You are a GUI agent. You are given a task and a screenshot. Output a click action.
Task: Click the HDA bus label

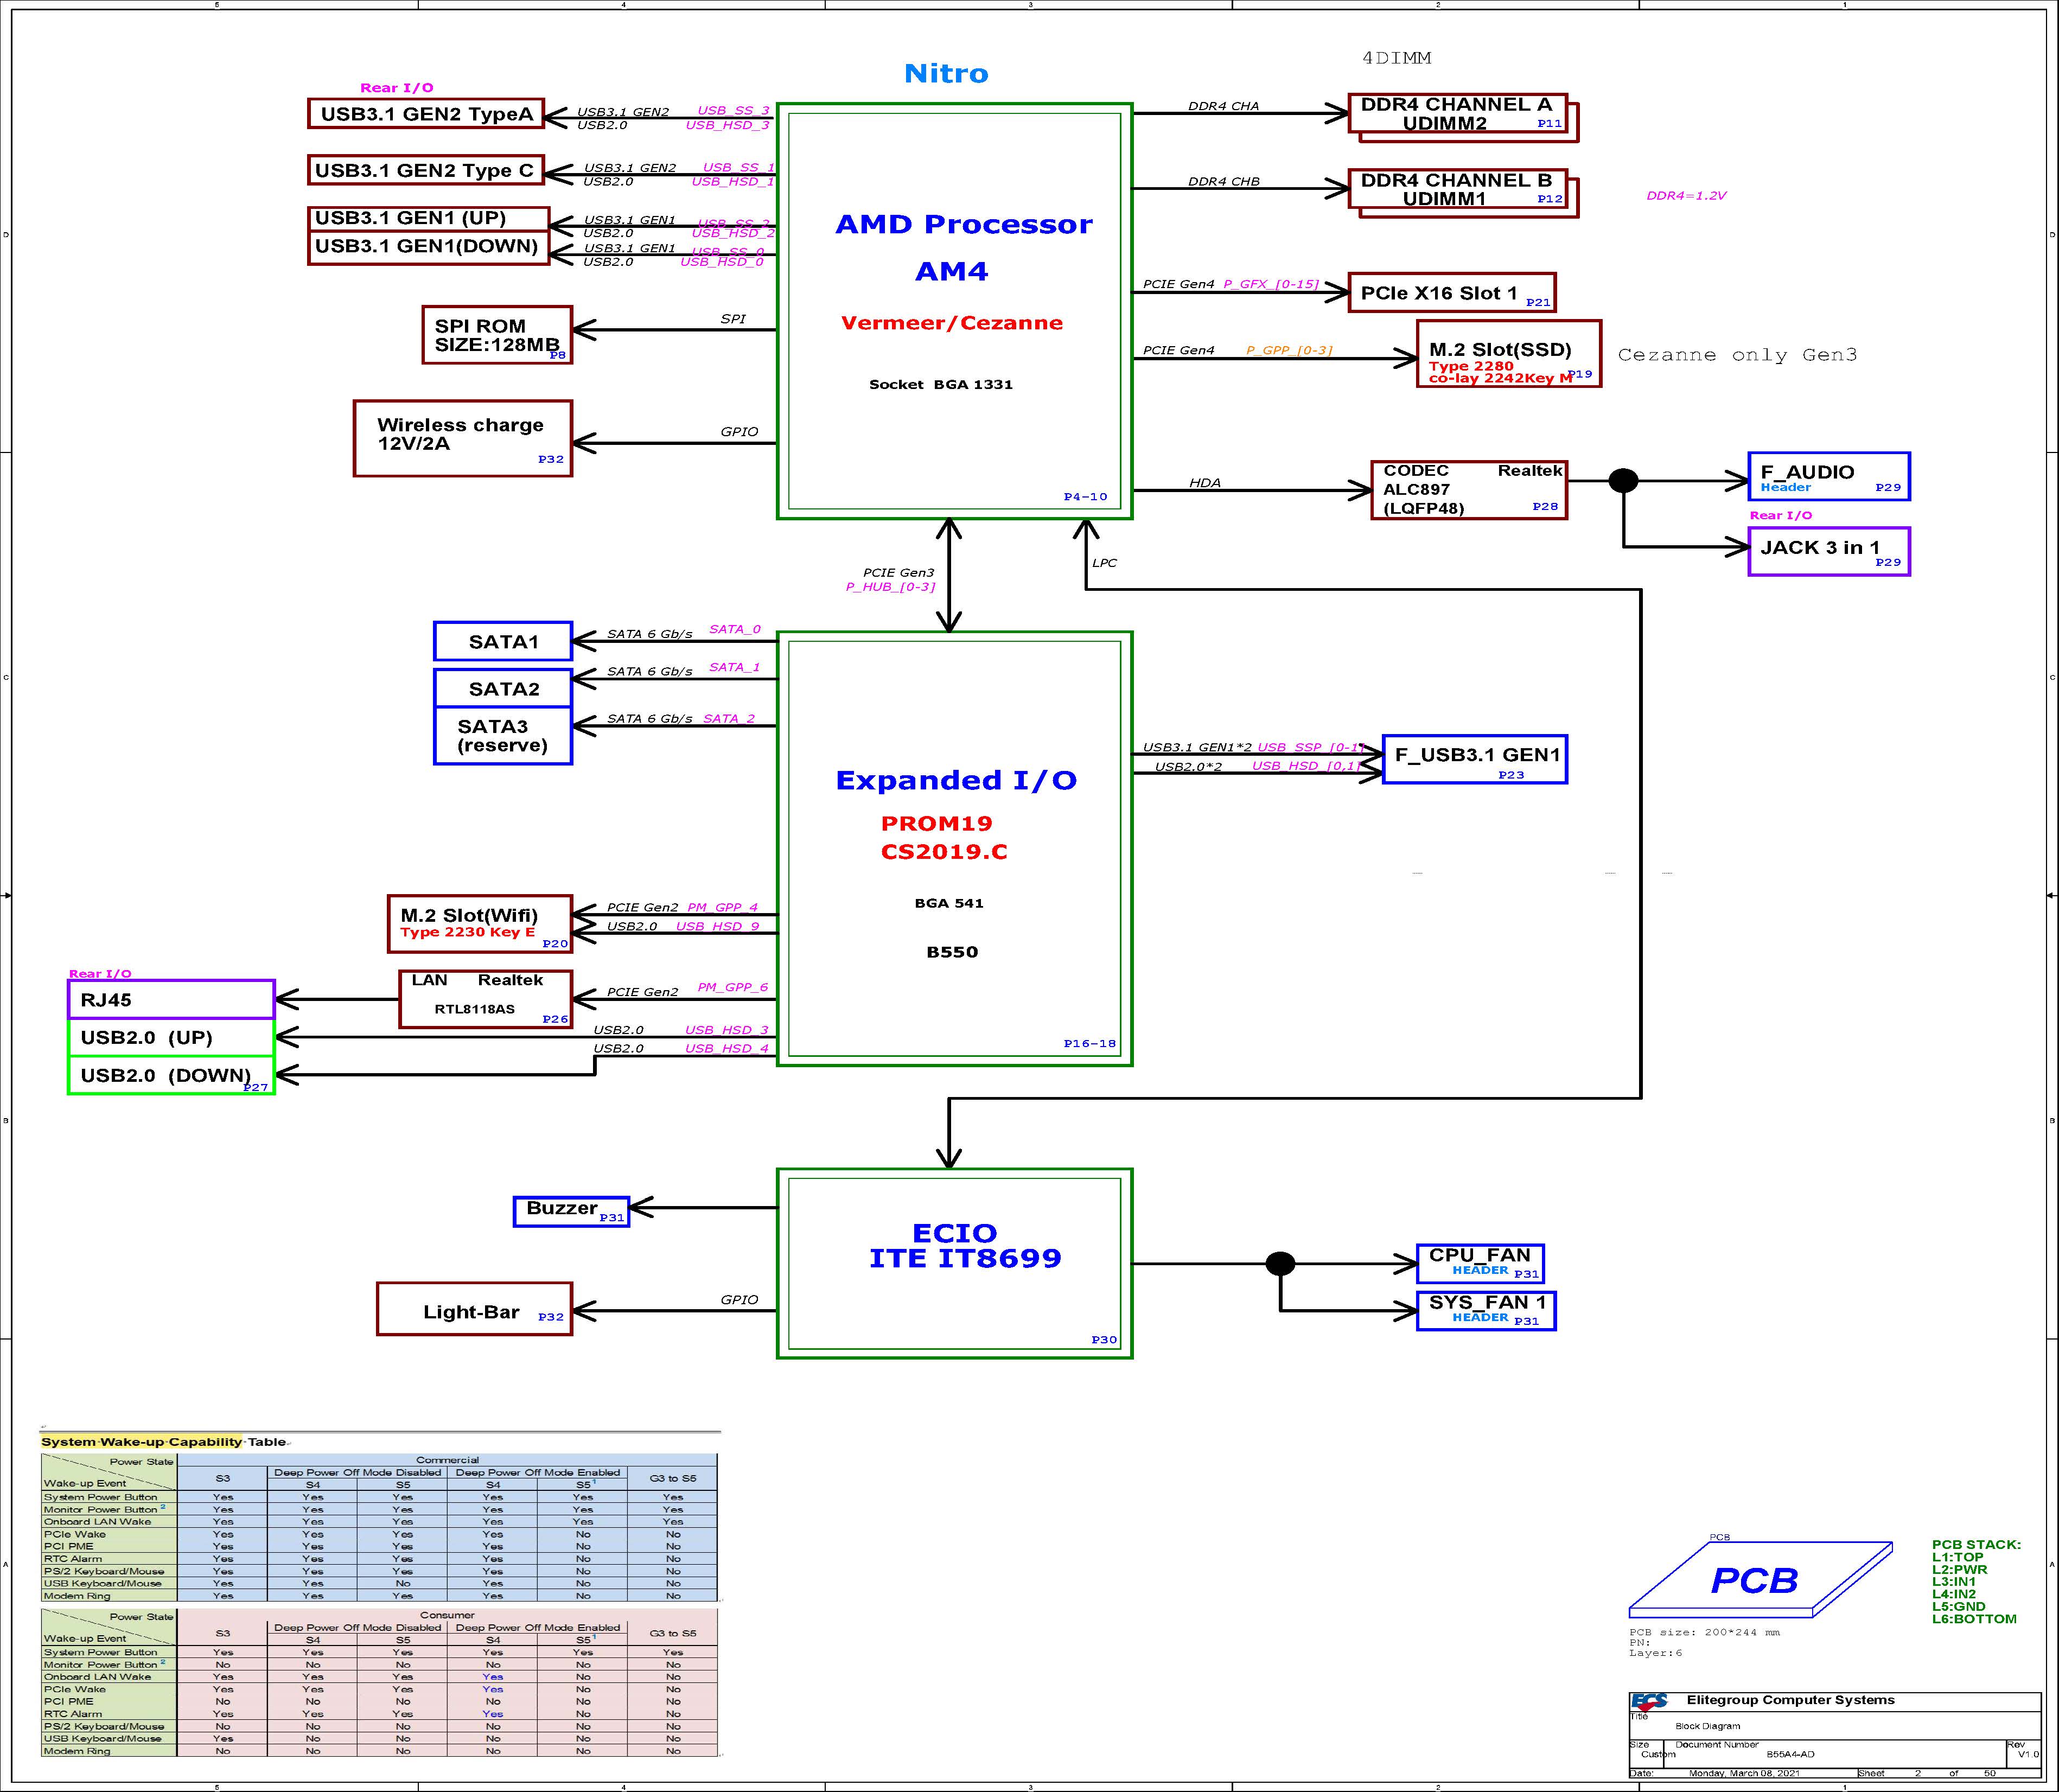click(1205, 483)
